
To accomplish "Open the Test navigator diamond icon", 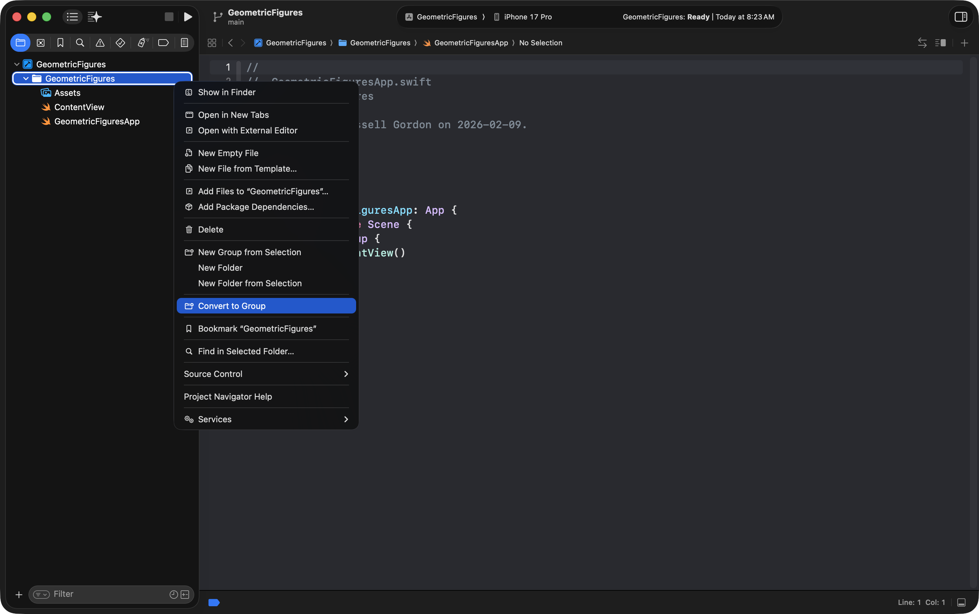I will pos(120,43).
